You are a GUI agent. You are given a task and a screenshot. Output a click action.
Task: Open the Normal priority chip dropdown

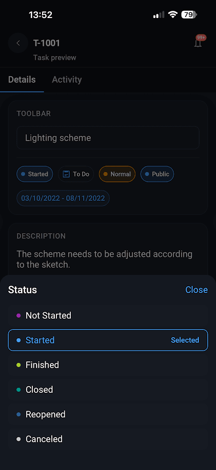click(x=117, y=174)
